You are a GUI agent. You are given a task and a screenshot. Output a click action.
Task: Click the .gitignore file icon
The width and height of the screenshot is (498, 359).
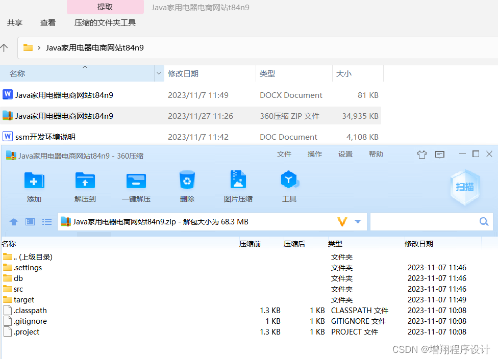(8, 321)
